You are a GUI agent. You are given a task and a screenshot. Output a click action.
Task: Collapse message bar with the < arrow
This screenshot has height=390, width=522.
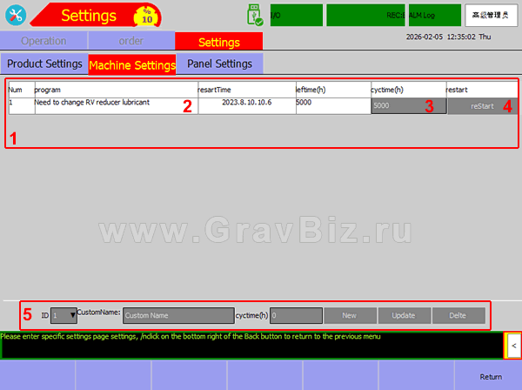[513, 346]
